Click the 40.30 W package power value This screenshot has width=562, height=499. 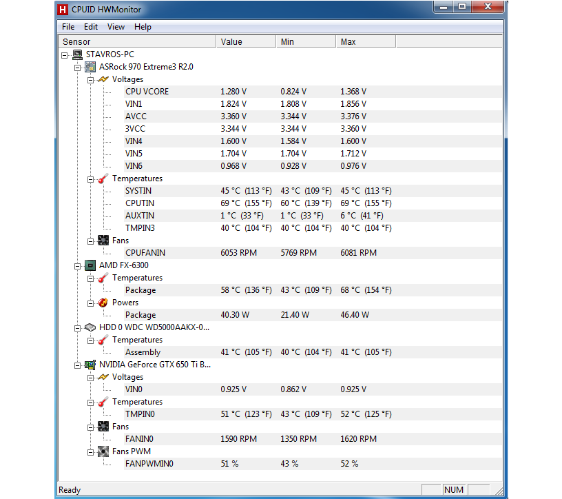pyautogui.click(x=235, y=315)
